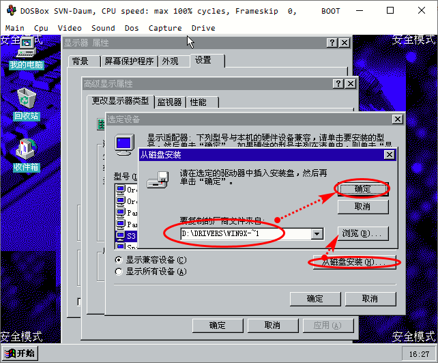The width and height of the screenshot is (438, 363).
Task: Select the S3 adapter entry in model list
Action: (x=126, y=235)
